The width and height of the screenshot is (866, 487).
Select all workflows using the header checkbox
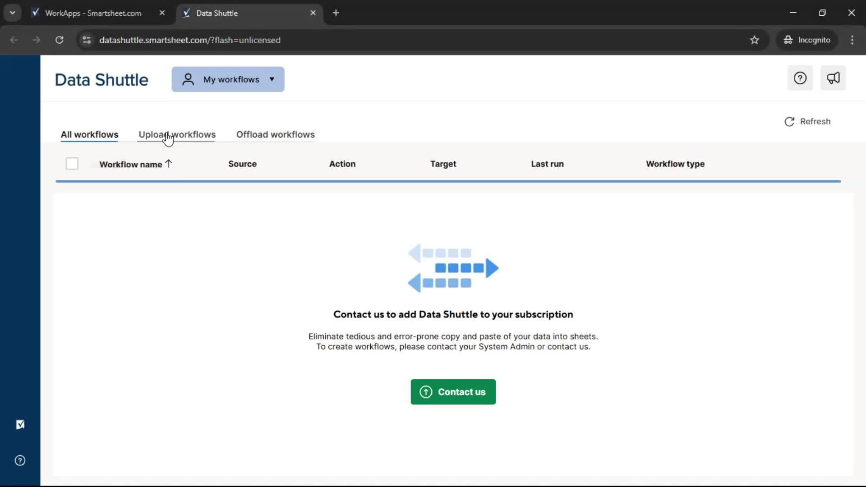click(x=72, y=163)
